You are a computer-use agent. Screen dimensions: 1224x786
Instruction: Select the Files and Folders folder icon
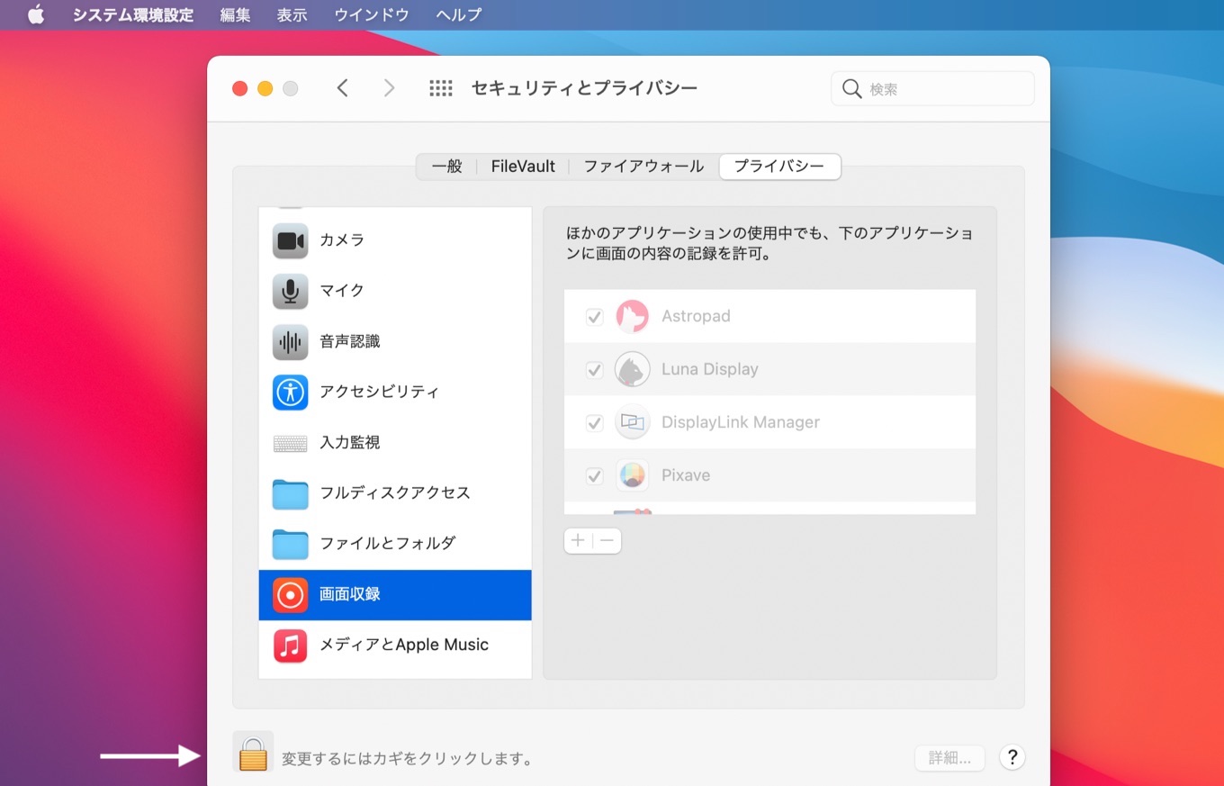(291, 544)
